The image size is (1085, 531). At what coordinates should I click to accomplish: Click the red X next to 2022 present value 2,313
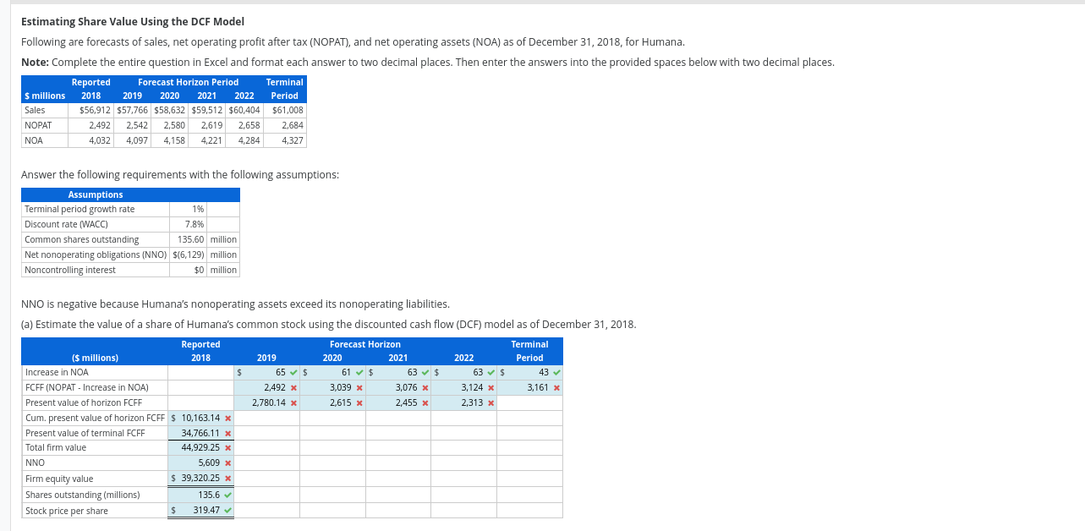[489, 402]
